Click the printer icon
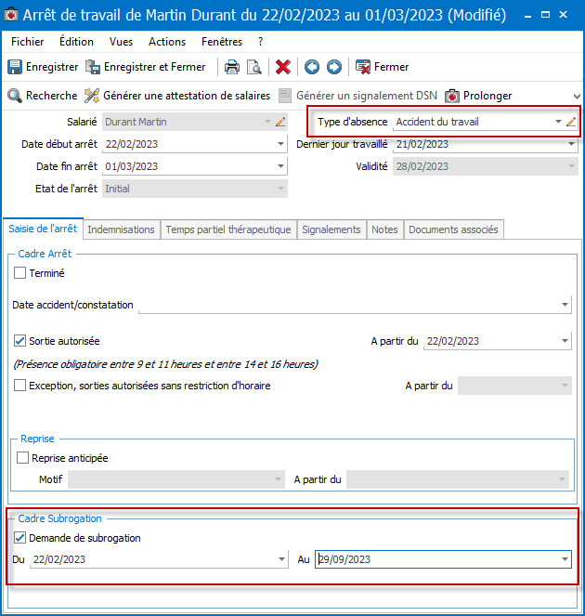585x616 pixels. coord(232,67)
